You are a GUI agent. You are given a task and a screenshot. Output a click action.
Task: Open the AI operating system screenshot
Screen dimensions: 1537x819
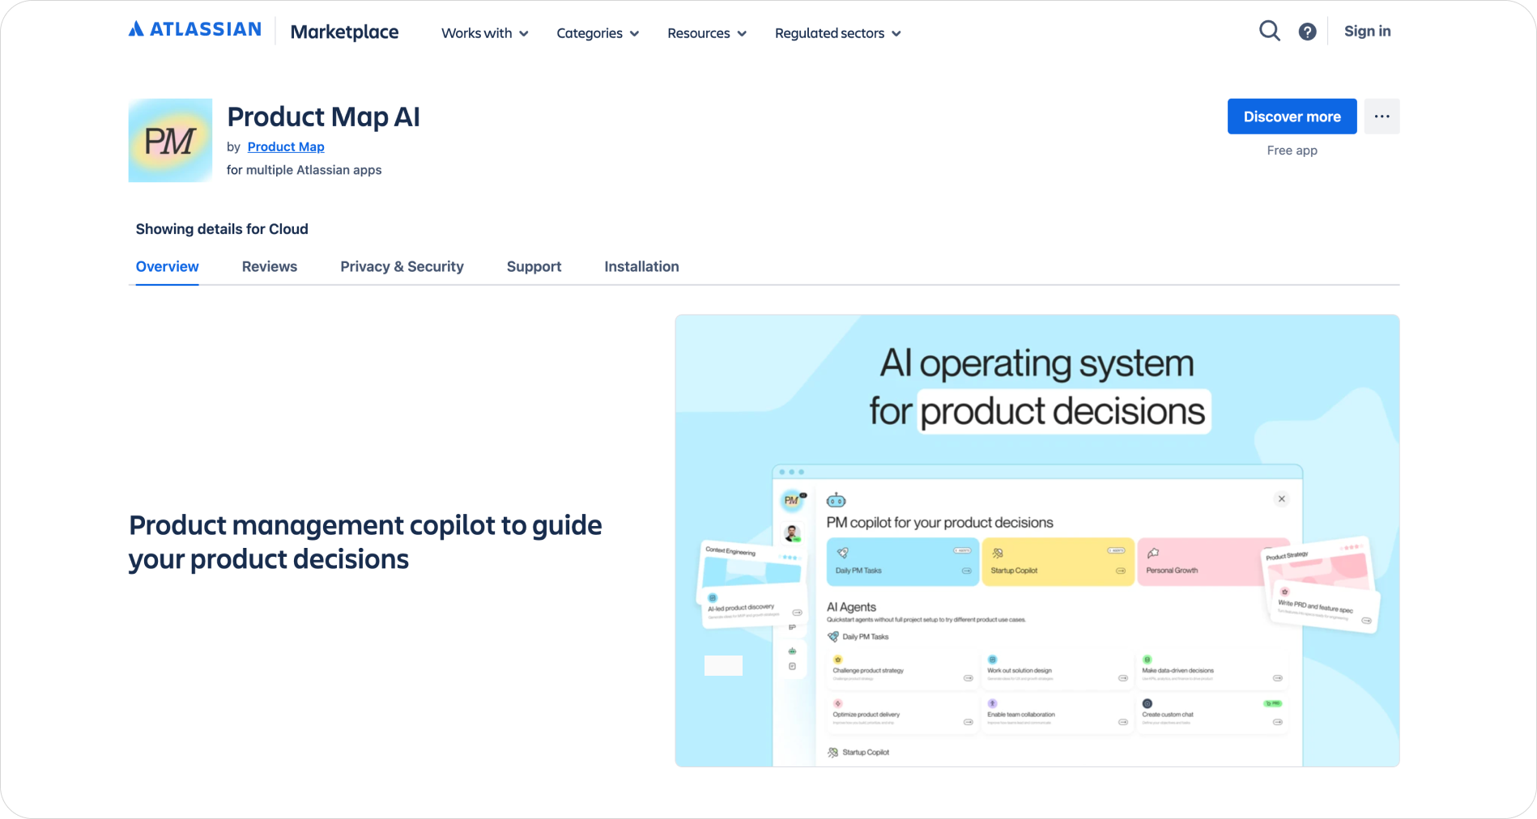click(x=1037, y=541)
